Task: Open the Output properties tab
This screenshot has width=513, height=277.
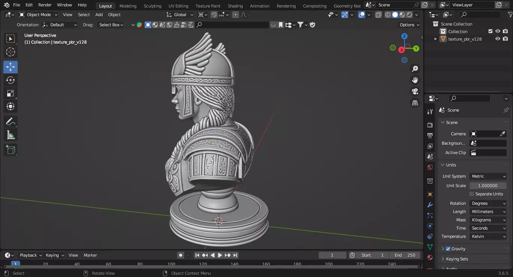Action: tap(430, 135)
